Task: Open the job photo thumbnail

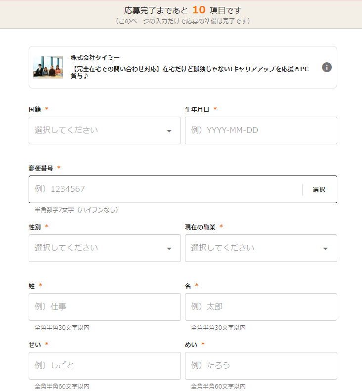Action: (x=48, y=67)
